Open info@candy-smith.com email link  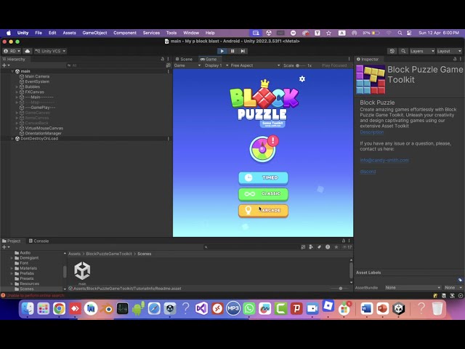[384, 160]
